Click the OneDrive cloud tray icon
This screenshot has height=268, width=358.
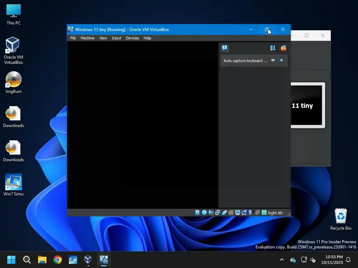(293, 260)
